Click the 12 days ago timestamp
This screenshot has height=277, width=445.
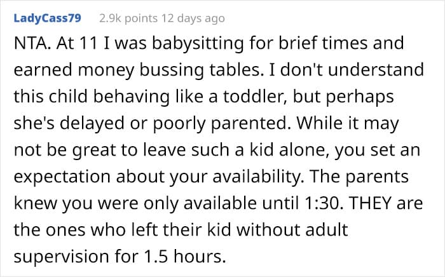pos(193,18)
